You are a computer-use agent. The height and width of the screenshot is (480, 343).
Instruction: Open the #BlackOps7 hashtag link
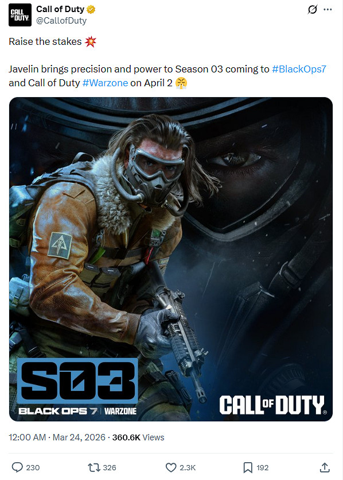point(299,69)
